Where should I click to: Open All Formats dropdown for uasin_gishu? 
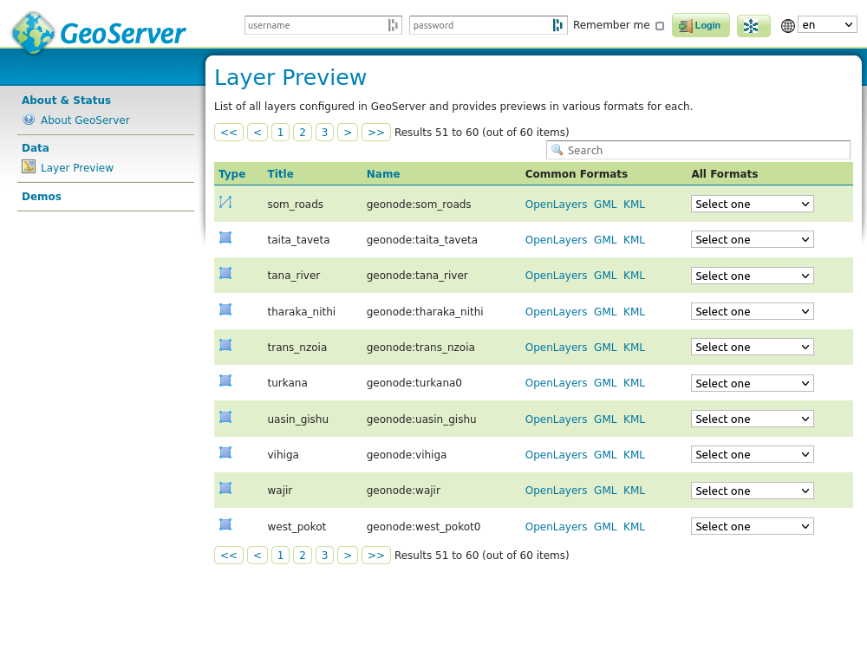(x=752, y=419)
